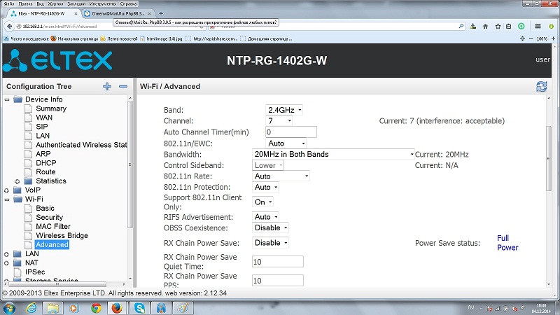Open Paint from the taskbar
The height and width of the screenshot is (315, 560).
point(183,308)
